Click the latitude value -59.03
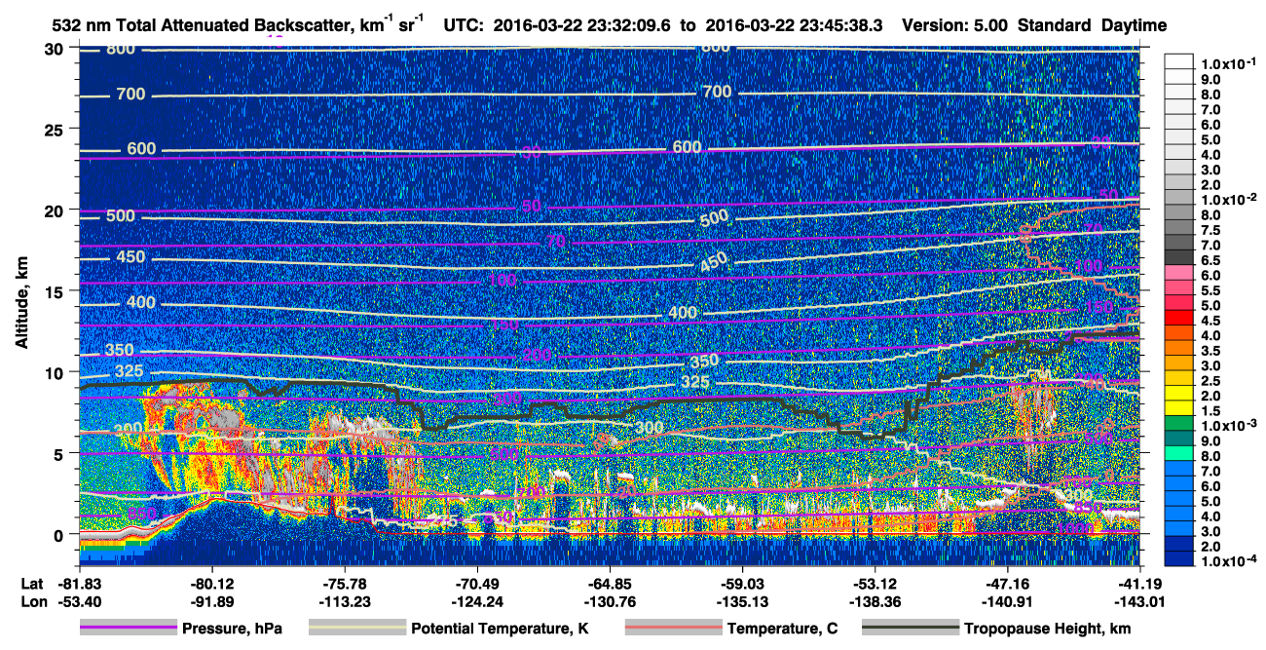 (742, 584)
